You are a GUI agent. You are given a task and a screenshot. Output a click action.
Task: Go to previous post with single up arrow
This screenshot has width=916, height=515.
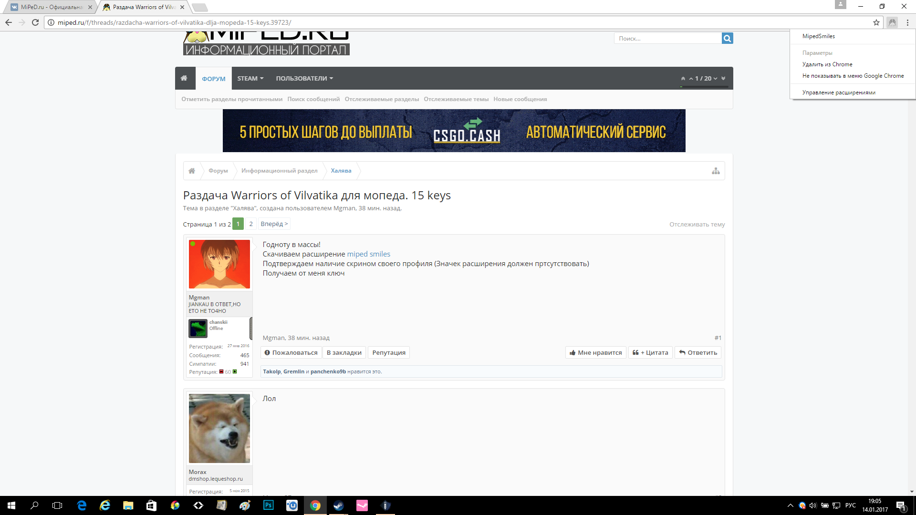691,79
